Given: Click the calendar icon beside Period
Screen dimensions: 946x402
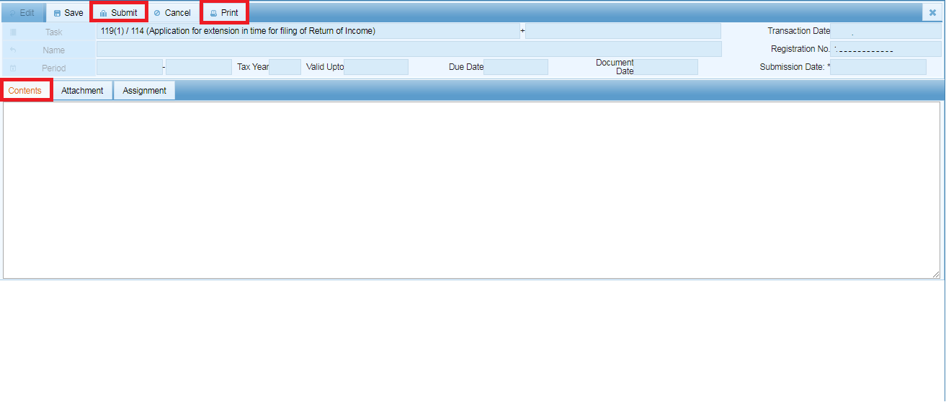Looking at the screenshot, I should click(13, 68).
